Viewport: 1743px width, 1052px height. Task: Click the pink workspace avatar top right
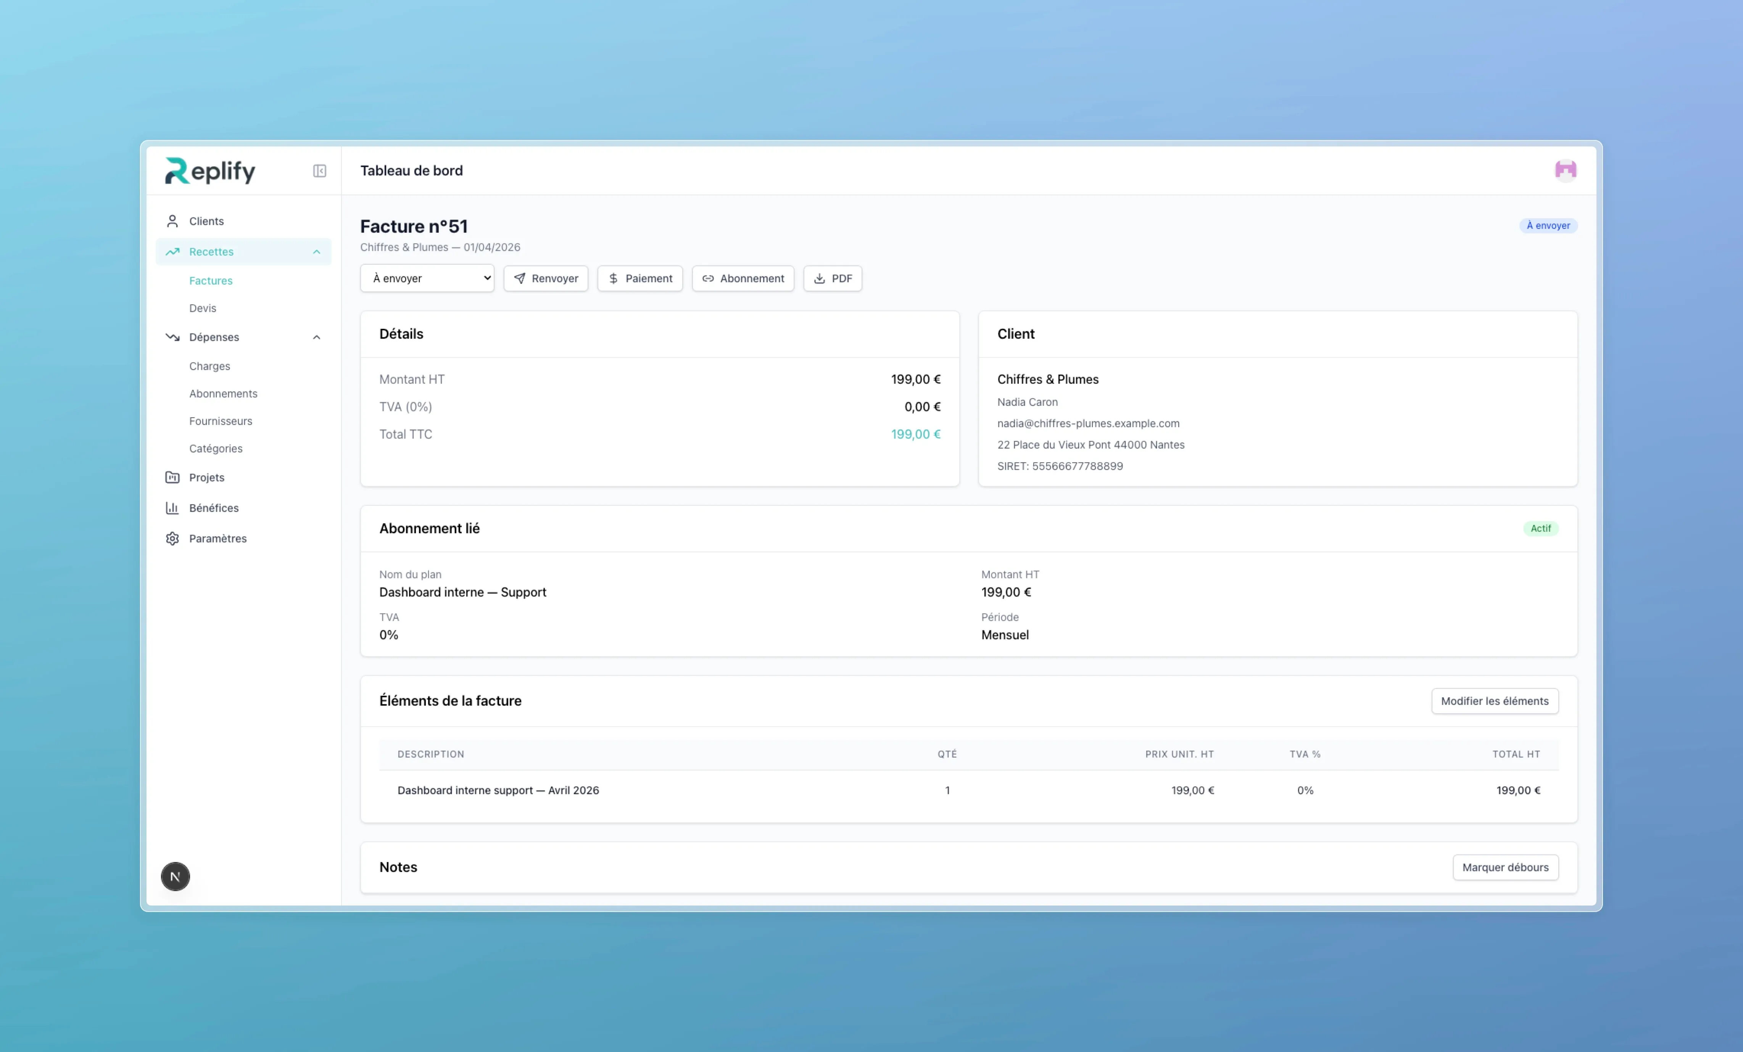(1566, 170)
